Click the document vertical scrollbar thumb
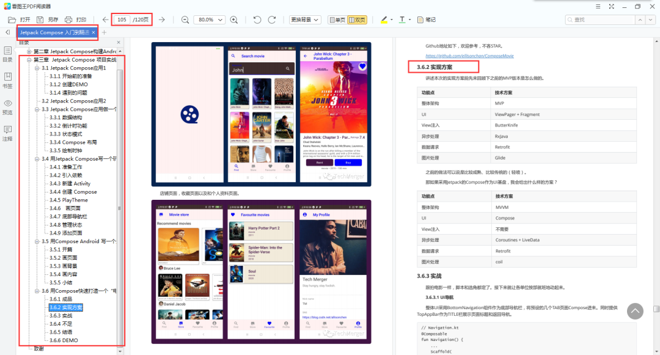This screenshot has height=355, width=660. click(656, 309)
